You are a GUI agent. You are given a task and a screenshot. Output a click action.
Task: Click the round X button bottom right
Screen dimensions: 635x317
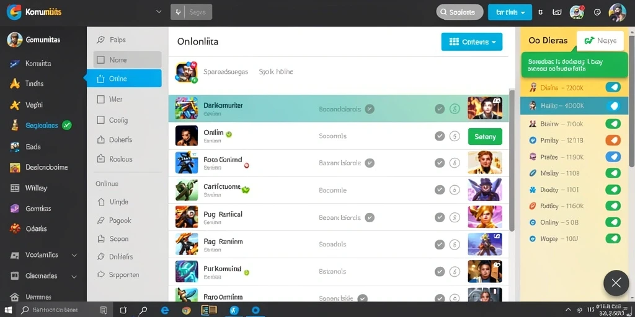point(616,283)
